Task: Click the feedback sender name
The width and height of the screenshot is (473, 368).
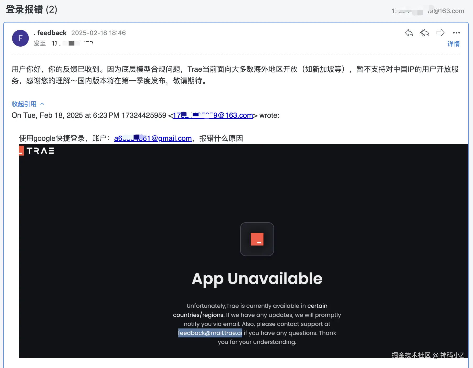Action: 50,33
